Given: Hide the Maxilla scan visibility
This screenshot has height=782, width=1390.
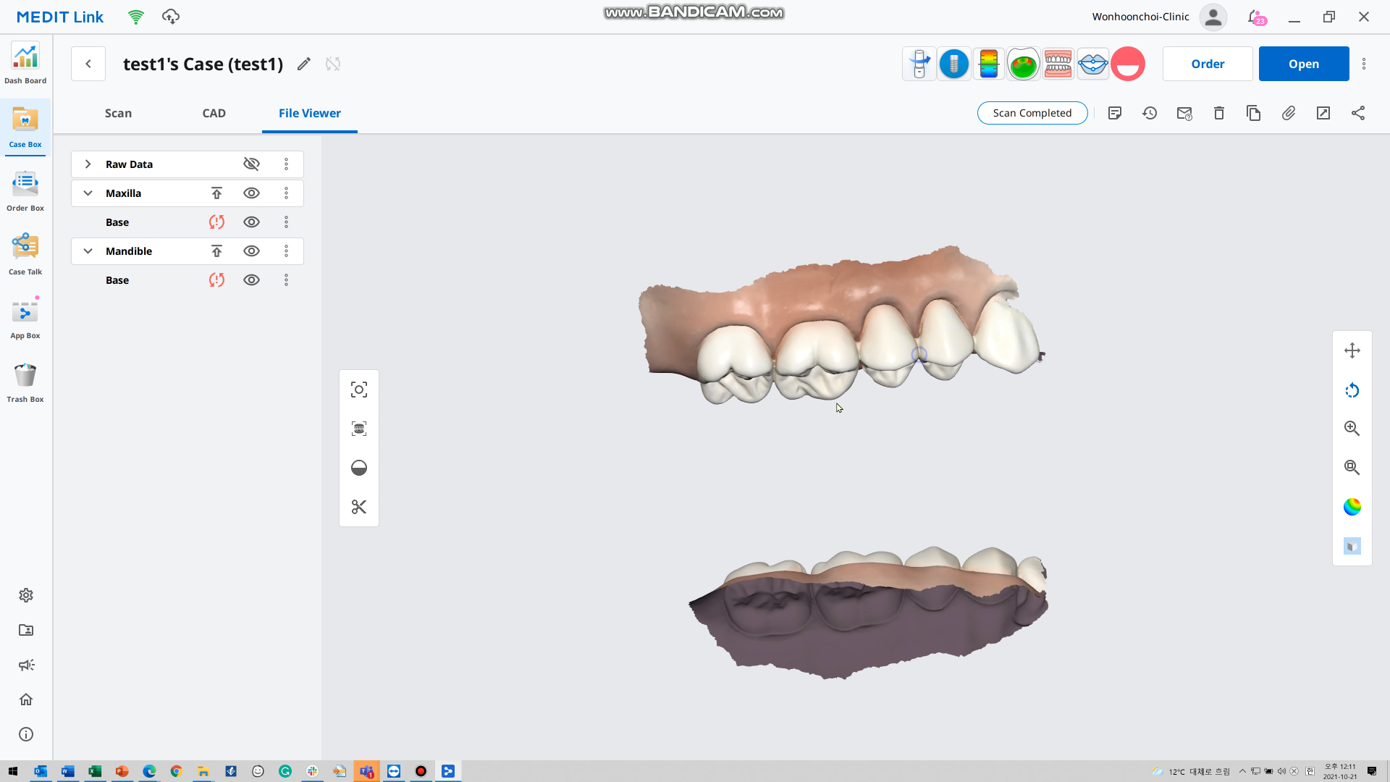Looking at the screenshot, I should click(x=251, y=193).
